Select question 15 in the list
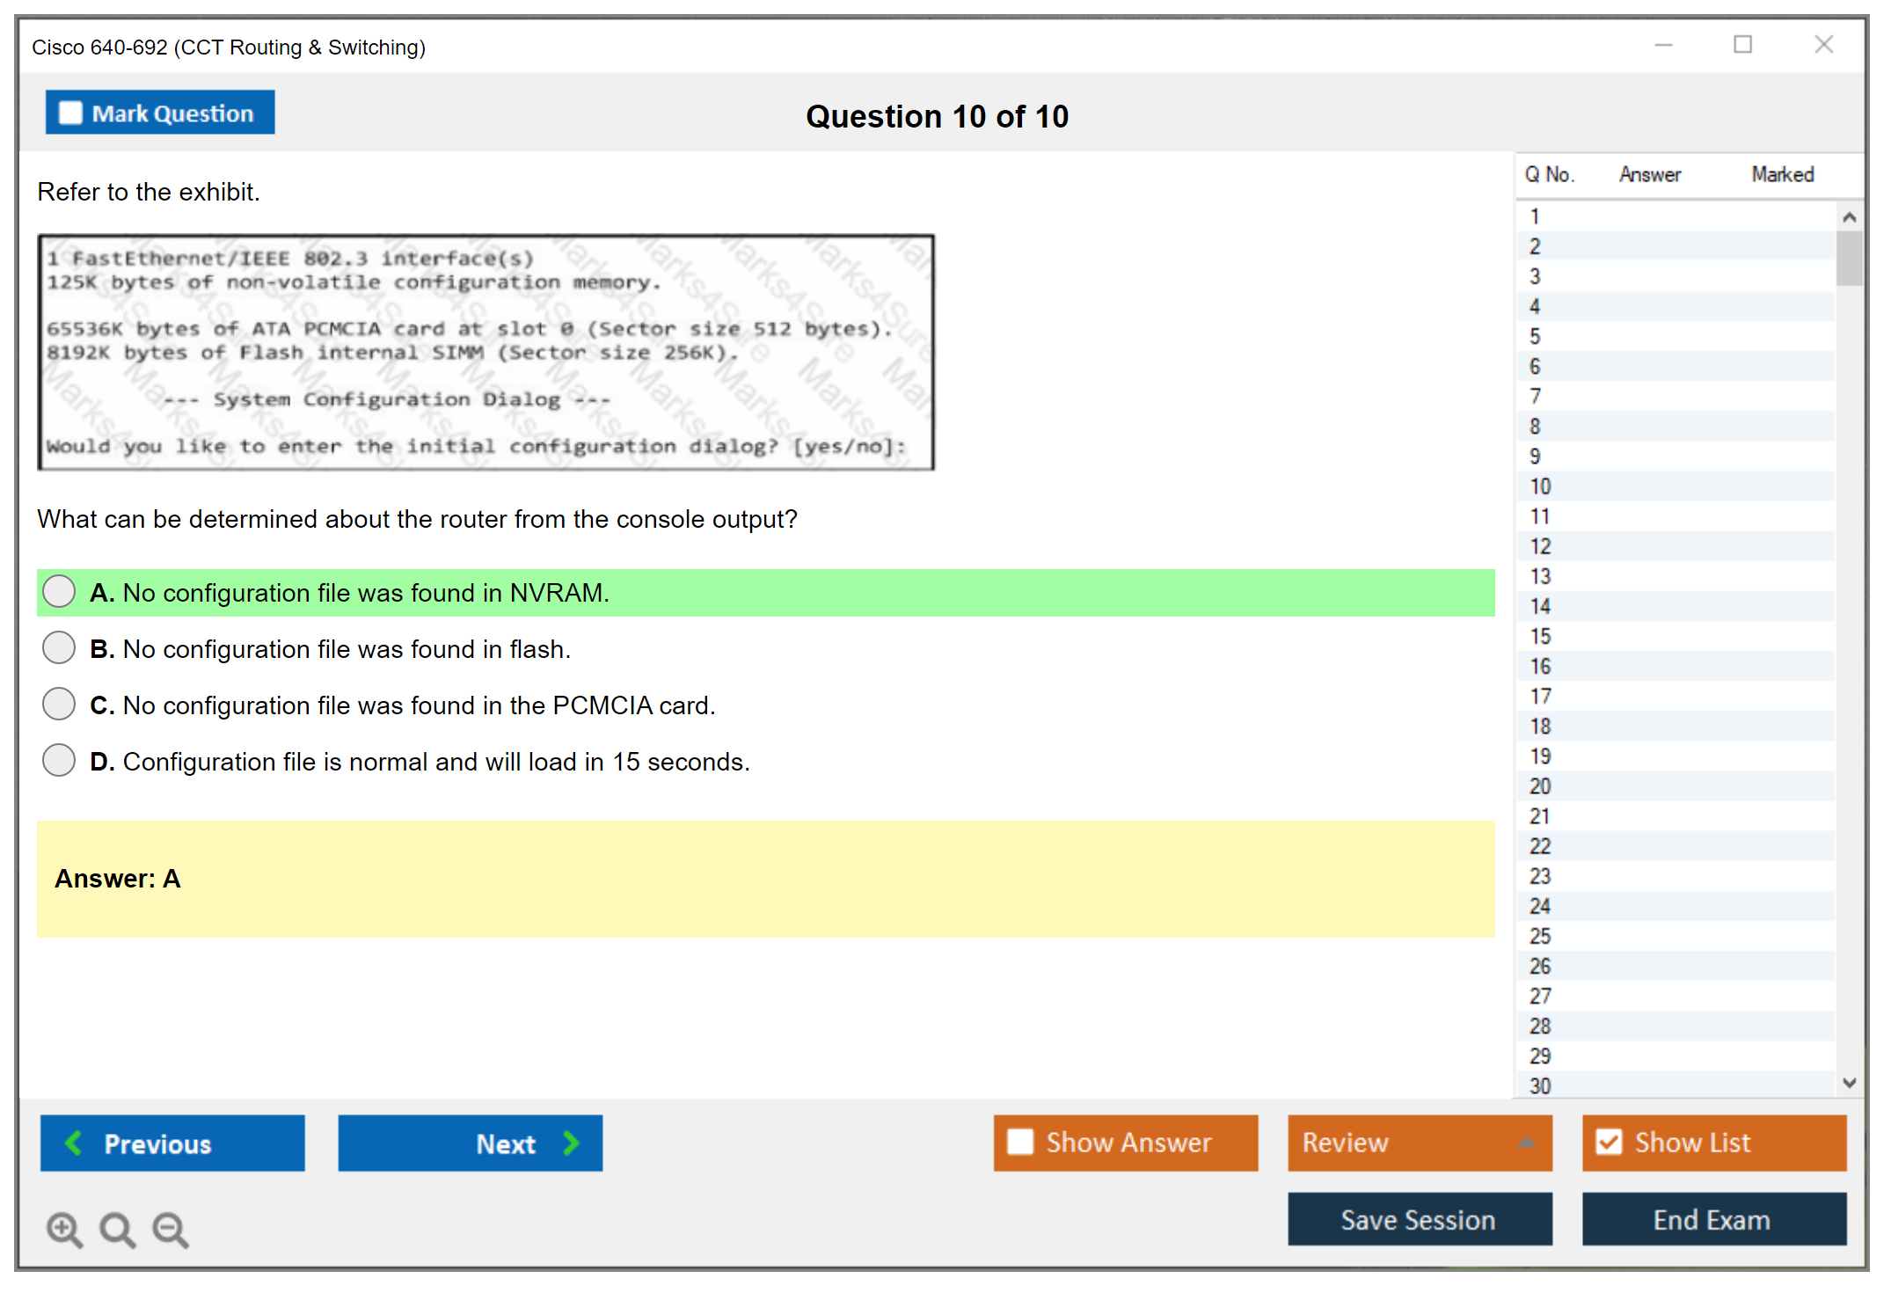The width and height of the screenshot is (1891, 1293). pos(1540,636)
